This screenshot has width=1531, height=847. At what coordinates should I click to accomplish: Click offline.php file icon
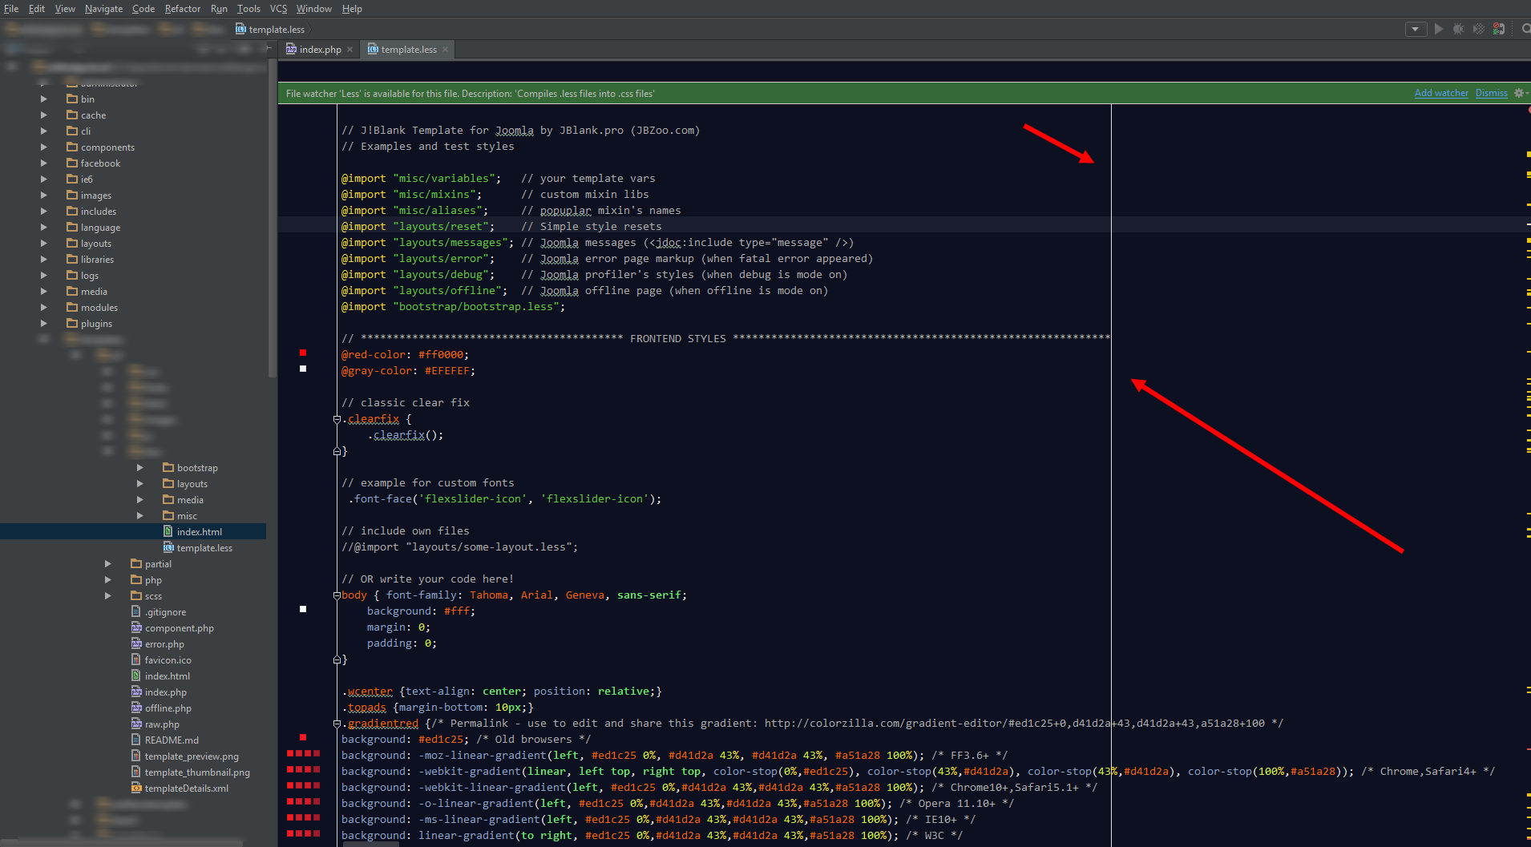click(x=136, y=708)
